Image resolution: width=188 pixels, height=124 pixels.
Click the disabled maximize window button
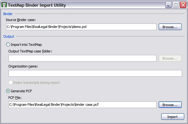coord(176,5)
